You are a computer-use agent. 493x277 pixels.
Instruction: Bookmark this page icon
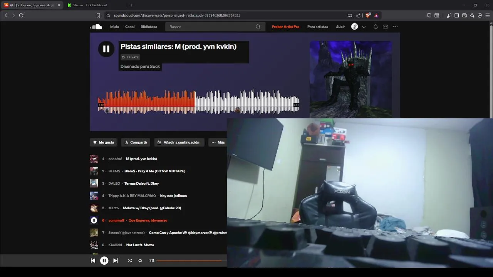pos(98,15)
